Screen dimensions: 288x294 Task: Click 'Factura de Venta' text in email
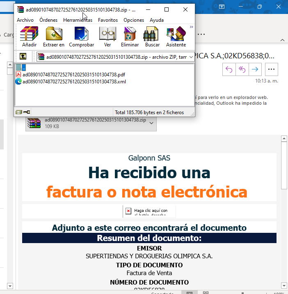point(149,273)
